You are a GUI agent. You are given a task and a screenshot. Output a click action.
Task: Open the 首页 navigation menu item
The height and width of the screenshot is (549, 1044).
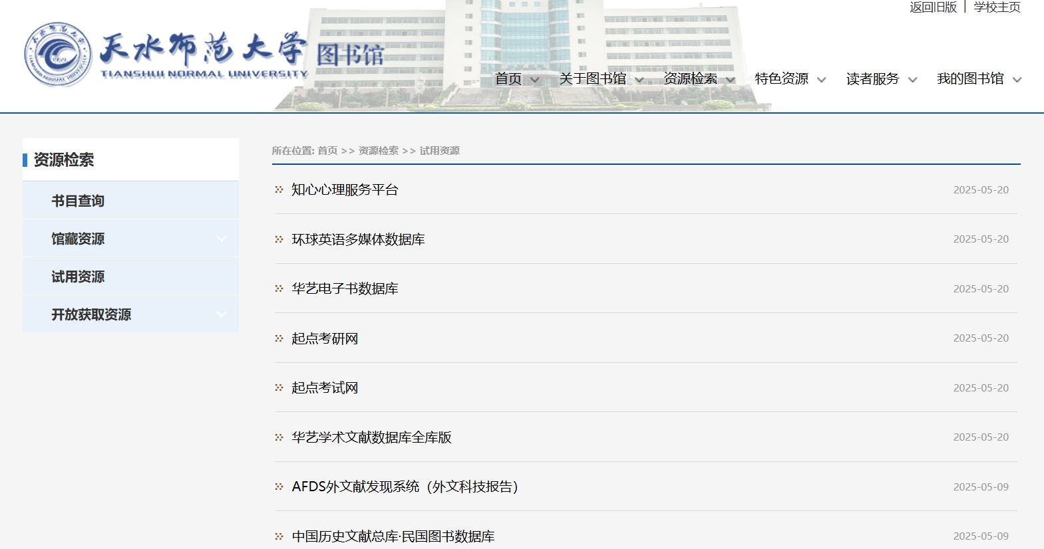(x=508, y=79)
